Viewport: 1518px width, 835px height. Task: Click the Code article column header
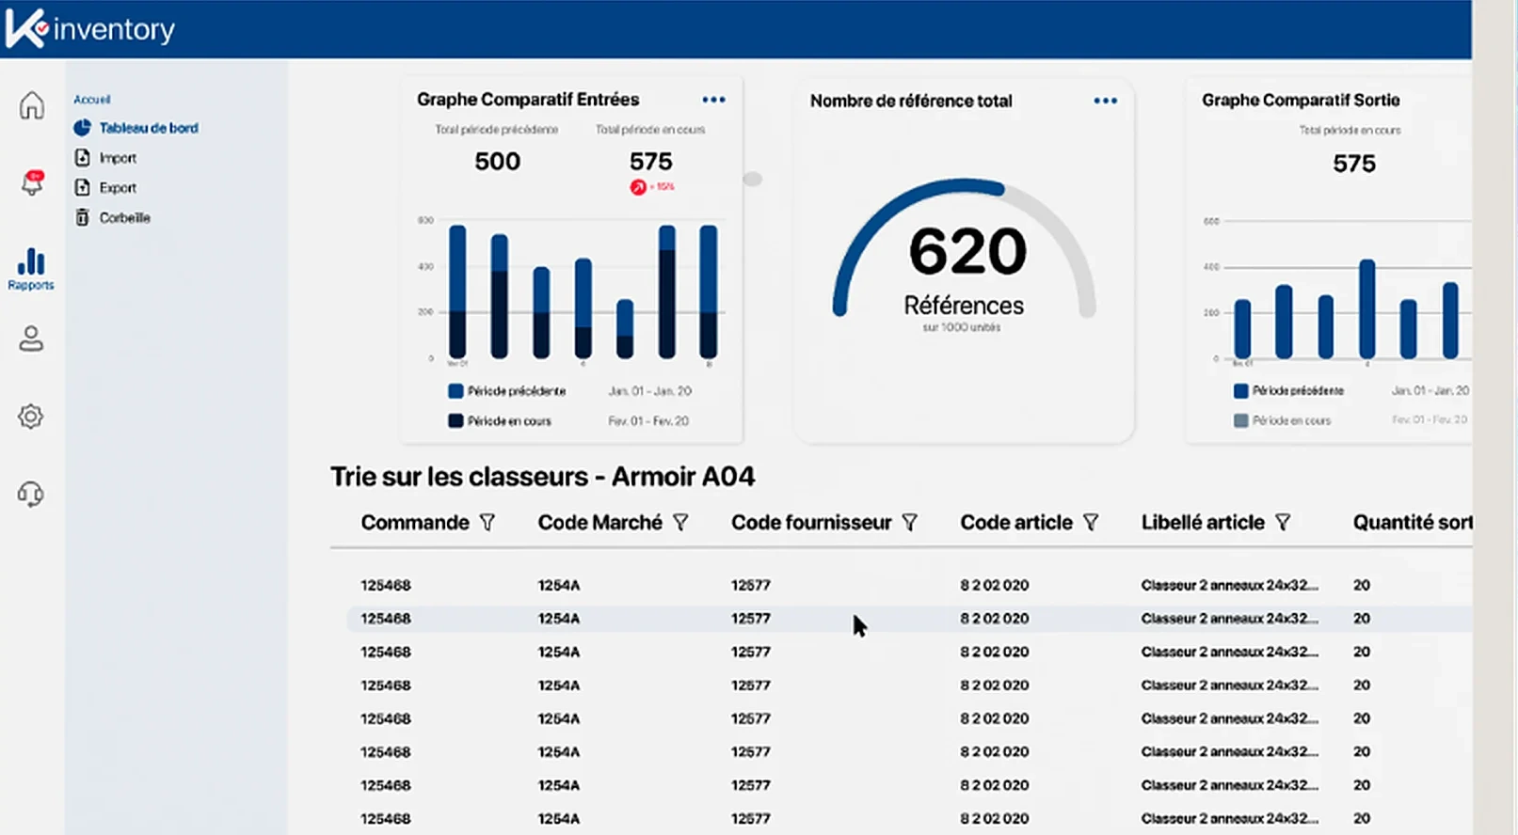click(x=1016, y=523)
